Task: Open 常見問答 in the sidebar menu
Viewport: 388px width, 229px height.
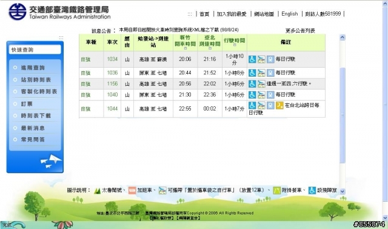Action: pyautogui.click(x=33, y=140)
